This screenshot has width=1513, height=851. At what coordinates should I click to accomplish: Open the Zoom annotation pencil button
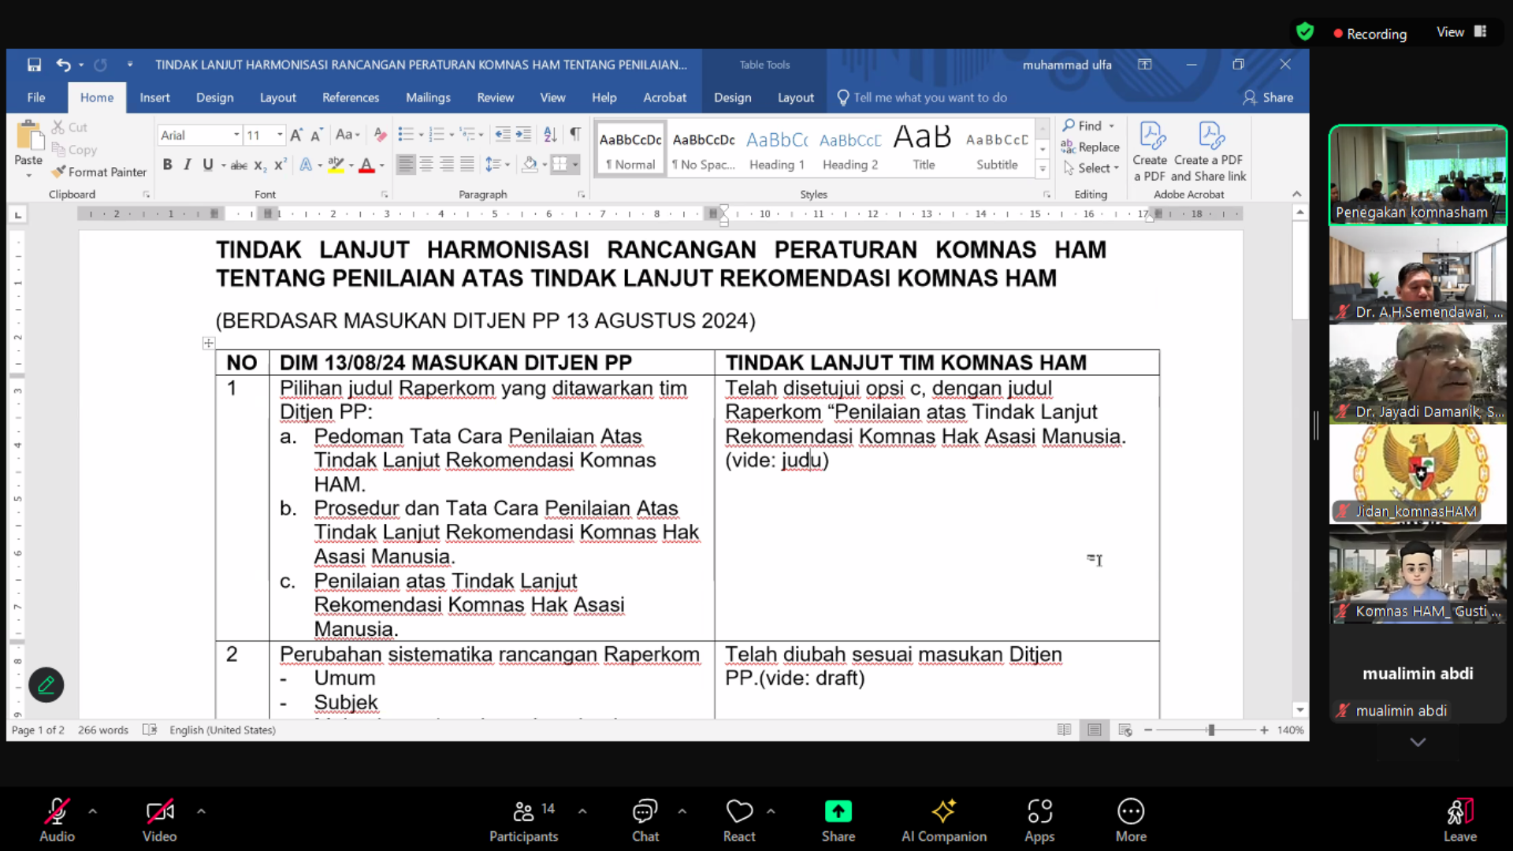click(x=46, y=685)
